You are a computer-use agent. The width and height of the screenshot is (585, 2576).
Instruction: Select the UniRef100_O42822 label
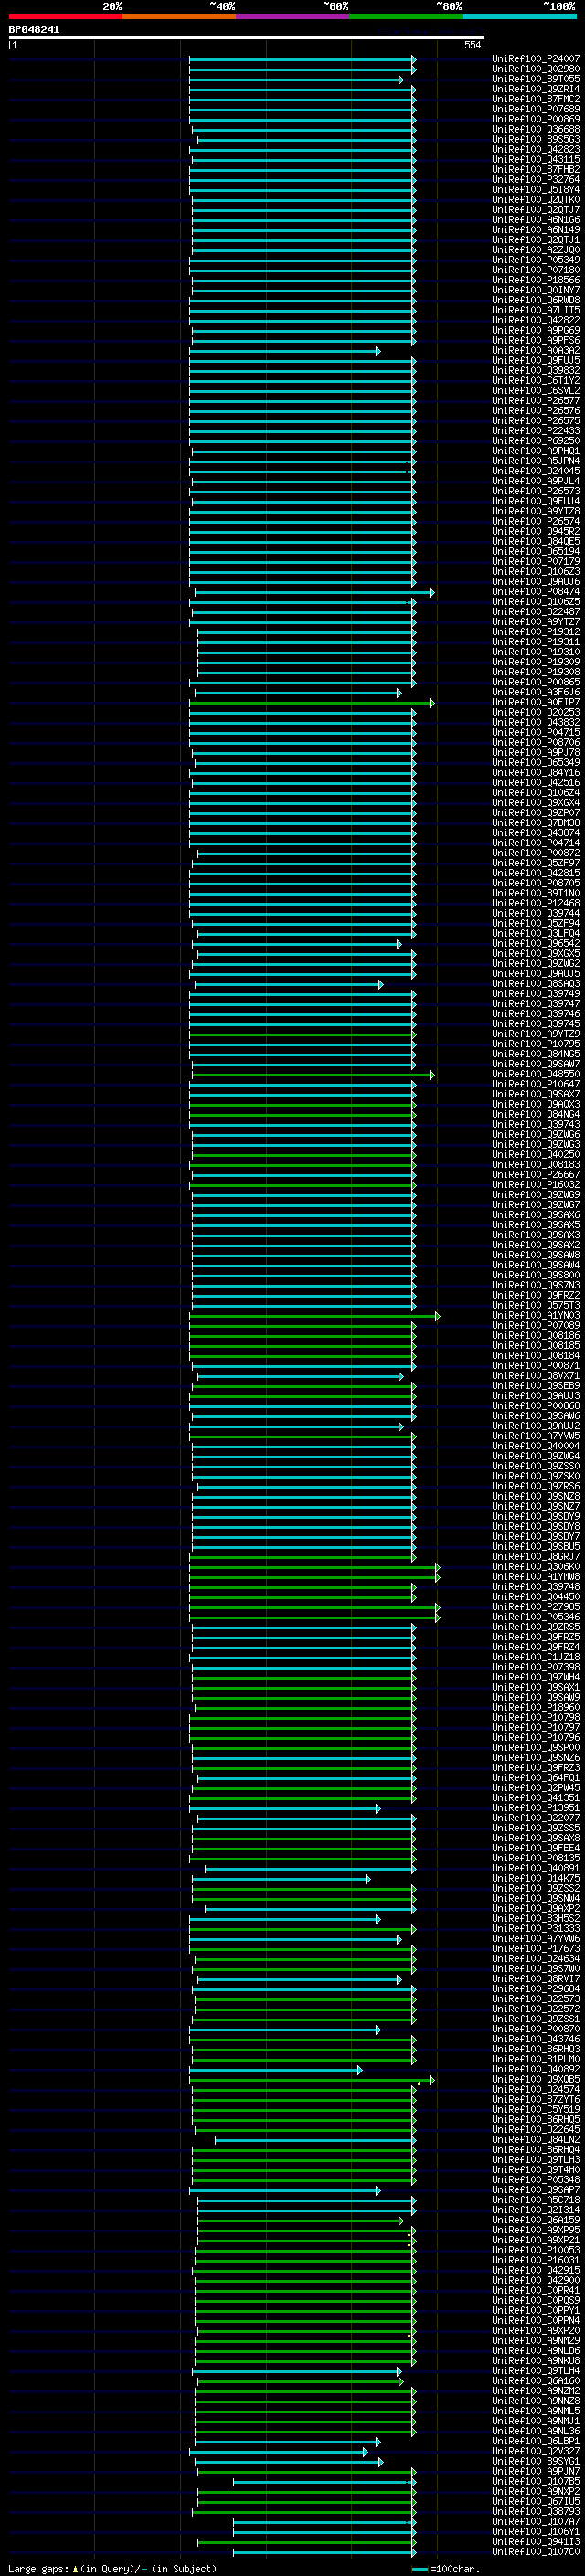click(536, 320)
